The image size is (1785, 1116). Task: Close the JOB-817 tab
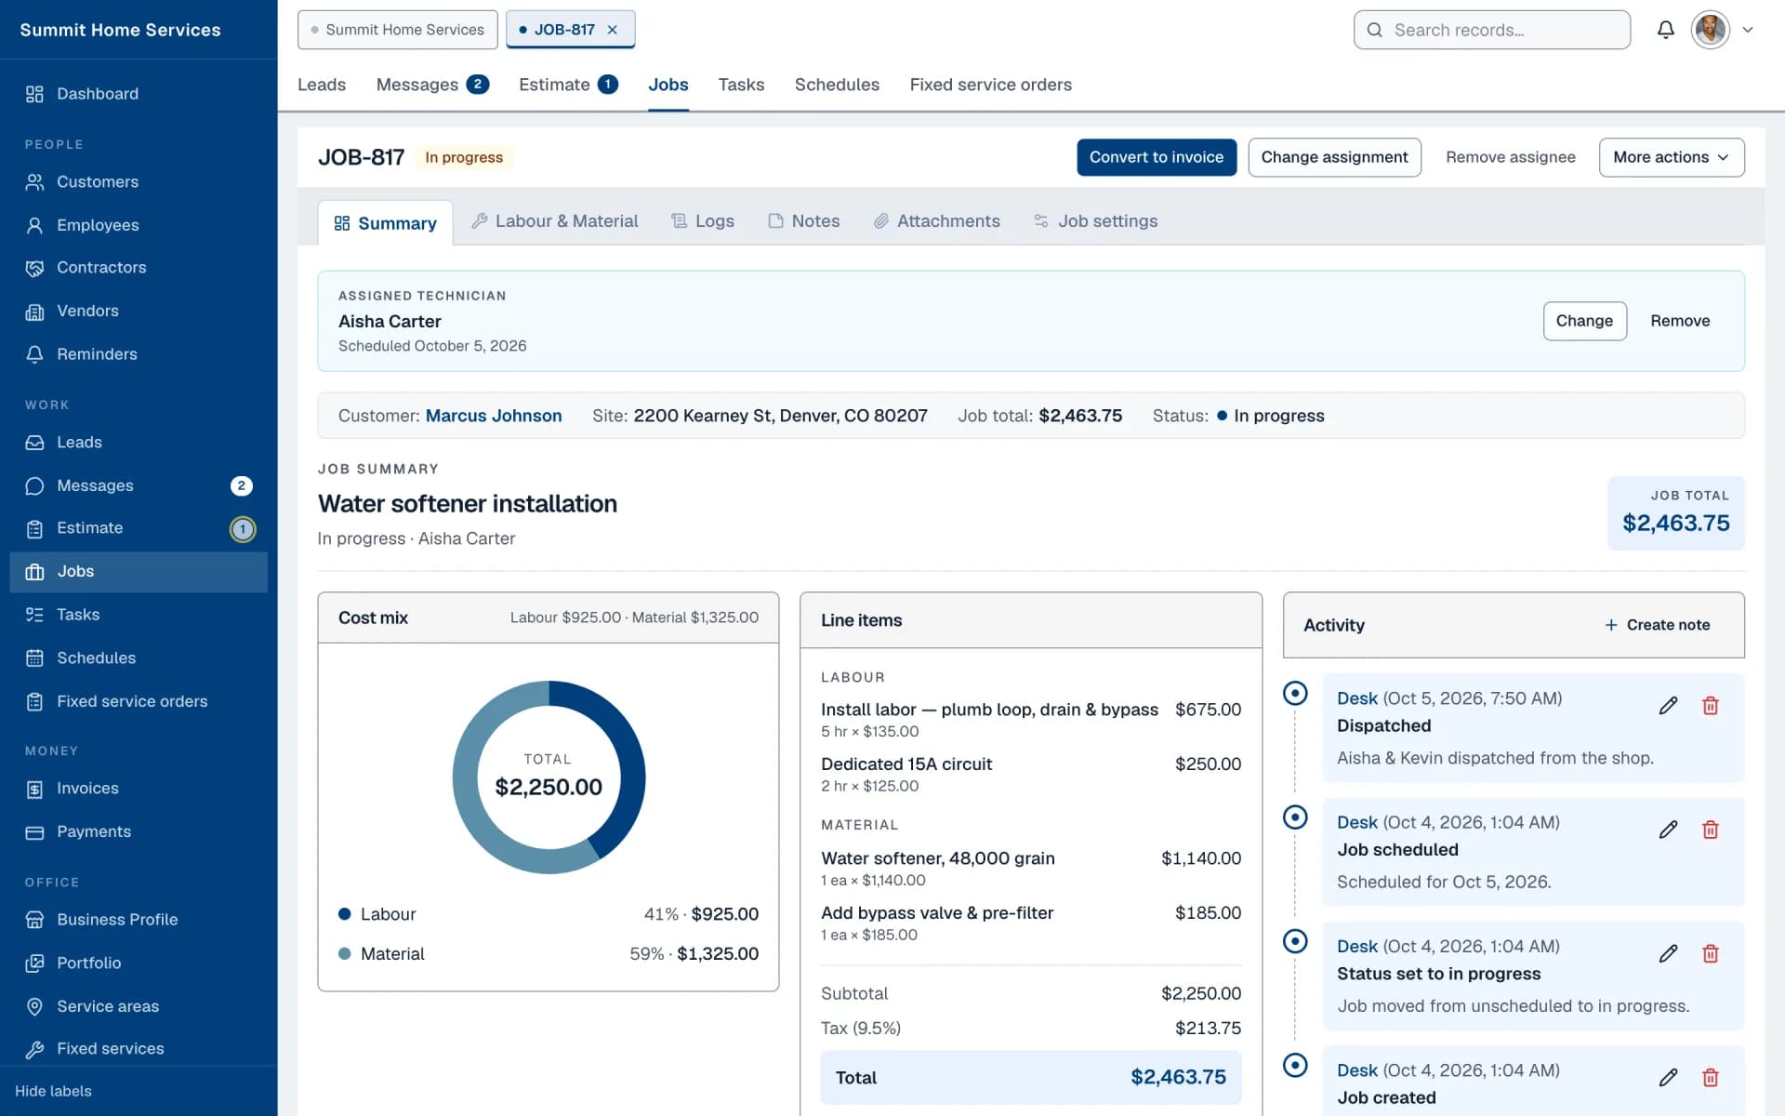tap(613, 30)
